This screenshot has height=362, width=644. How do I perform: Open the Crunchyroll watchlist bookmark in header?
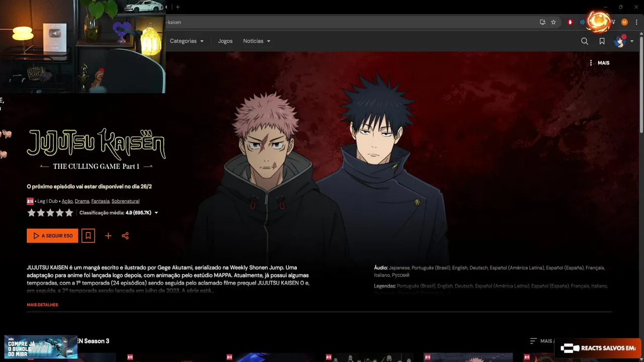(602, 41)
